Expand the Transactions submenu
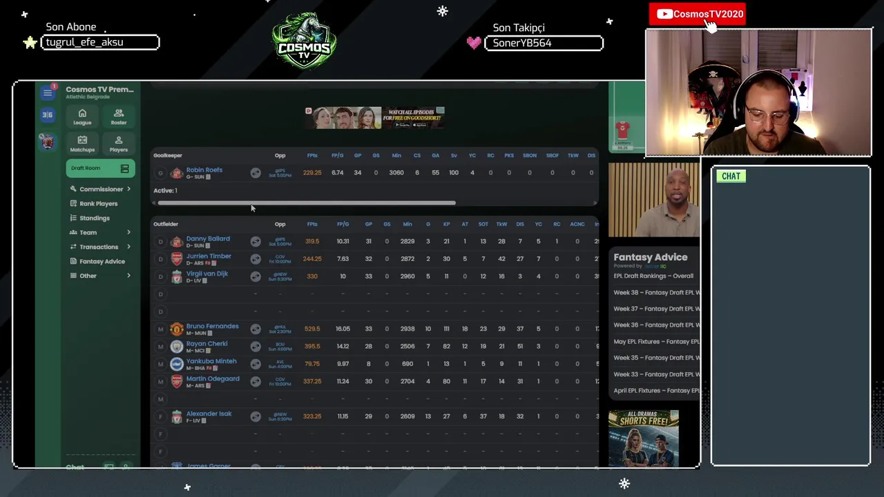The height and width of the screenshot is (497, 884). click(101, 247)
